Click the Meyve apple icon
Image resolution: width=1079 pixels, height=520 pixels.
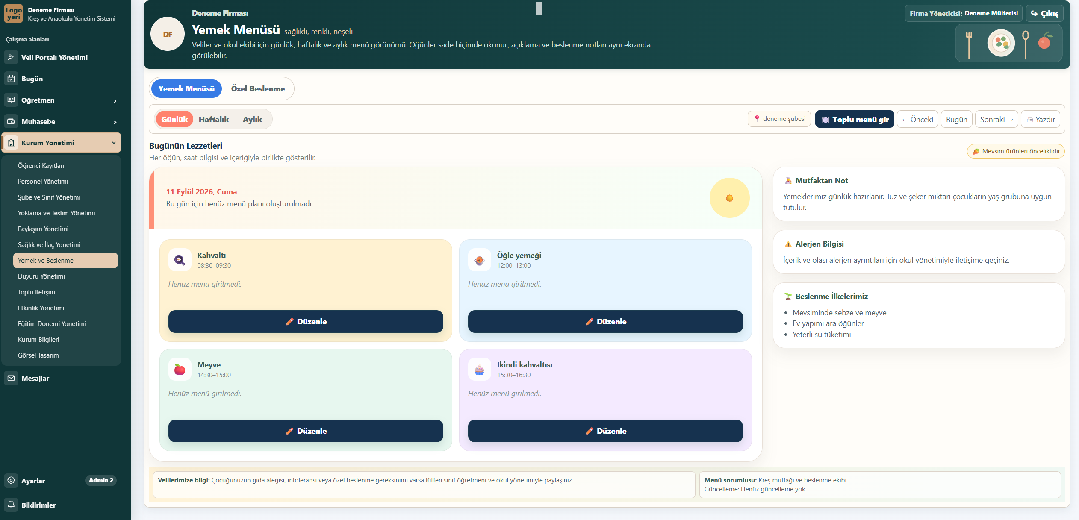coord(180,369)
